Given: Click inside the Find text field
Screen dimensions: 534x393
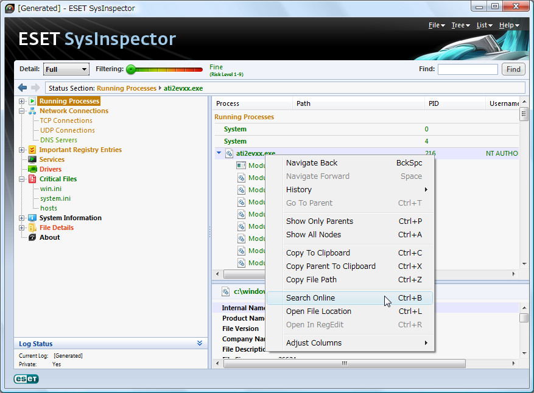Looking at the screenshot, I should pos(467,69).
